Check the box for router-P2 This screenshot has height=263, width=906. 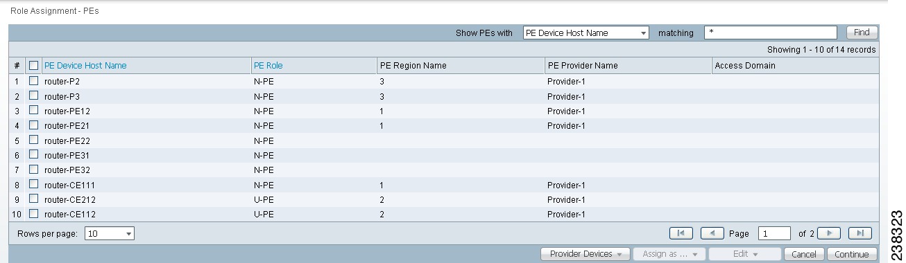[33, 81]
